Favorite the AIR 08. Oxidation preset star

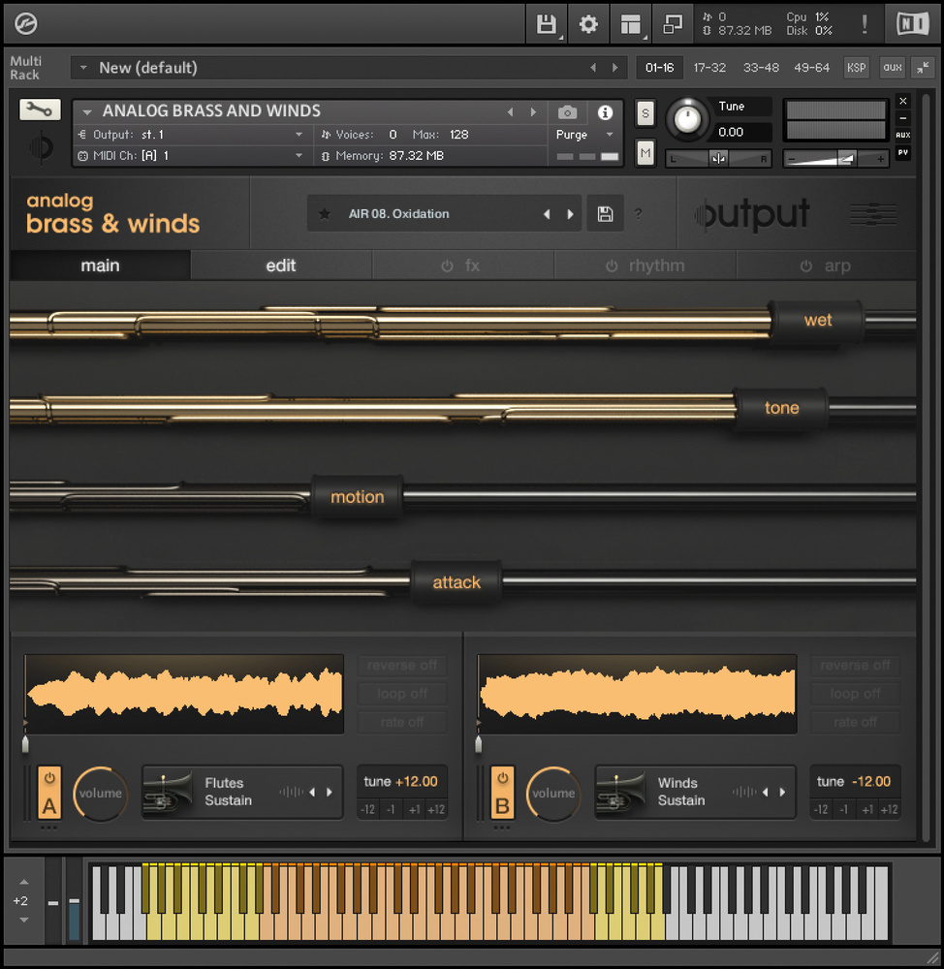click(x=325, y=214)
